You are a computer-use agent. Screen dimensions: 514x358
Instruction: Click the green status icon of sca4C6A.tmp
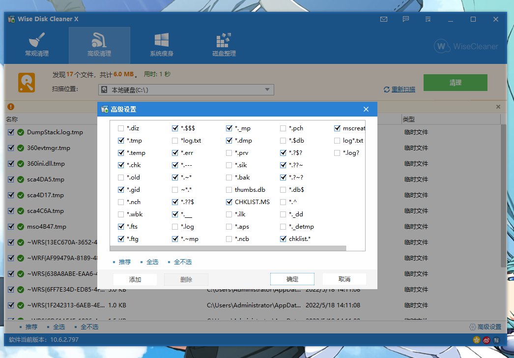pyautogui.click(x=21, y=211)
